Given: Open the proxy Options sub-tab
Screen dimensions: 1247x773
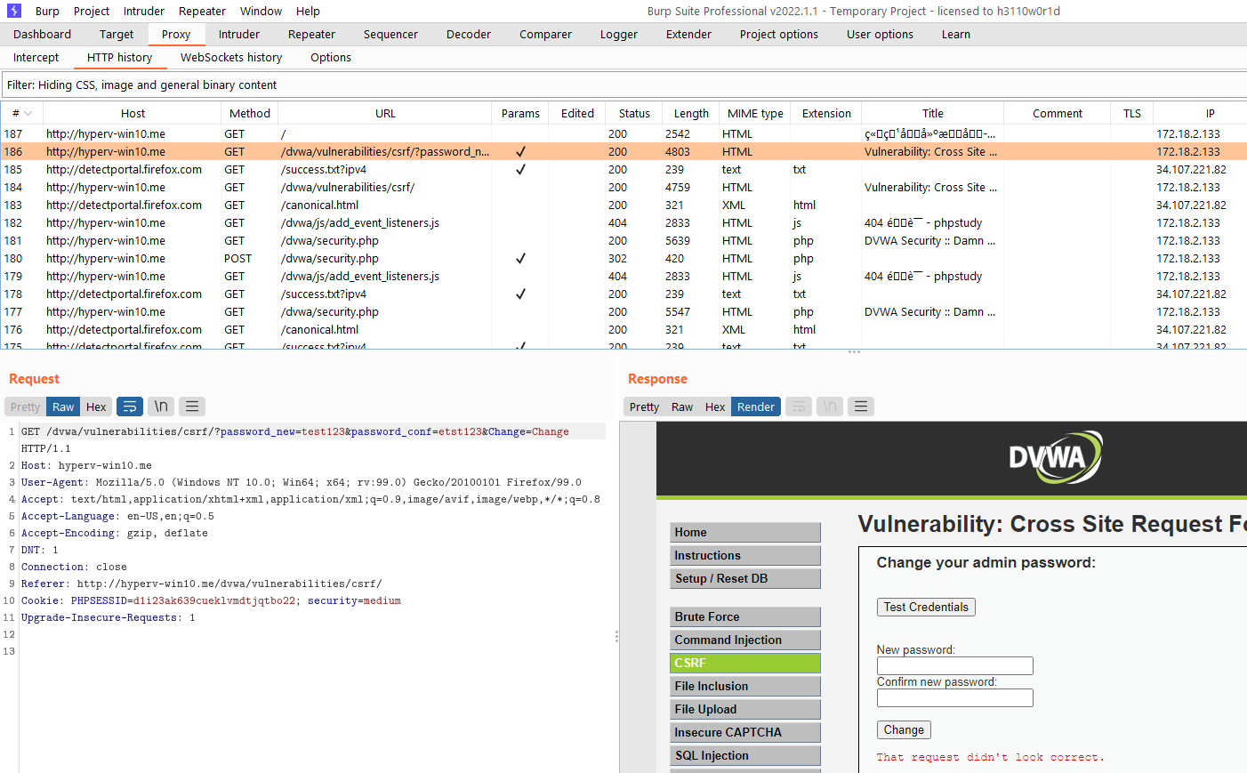Looking at the screenshot, I should 331,57.
